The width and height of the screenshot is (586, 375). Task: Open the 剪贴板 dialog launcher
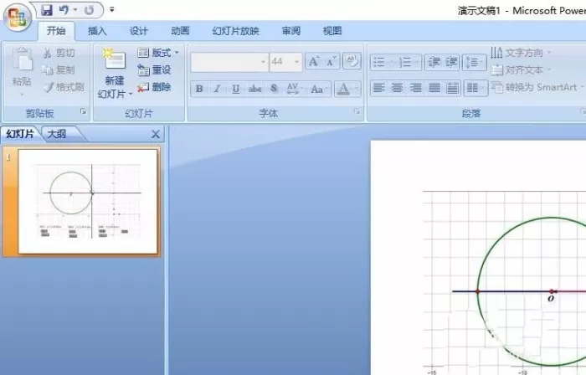pos(84,111)
